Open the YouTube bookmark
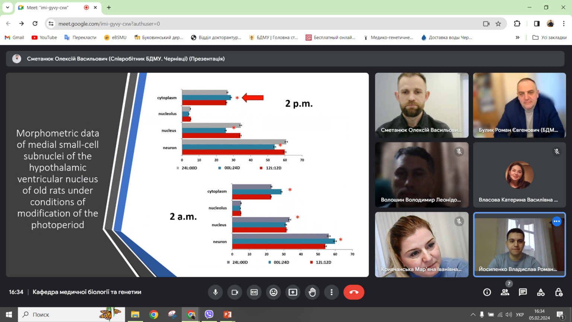 click(x=44, y=38)
